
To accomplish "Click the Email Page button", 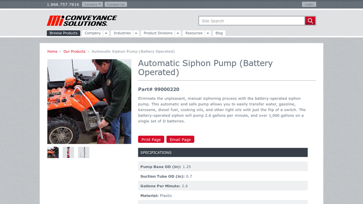I will pos(180,140).
